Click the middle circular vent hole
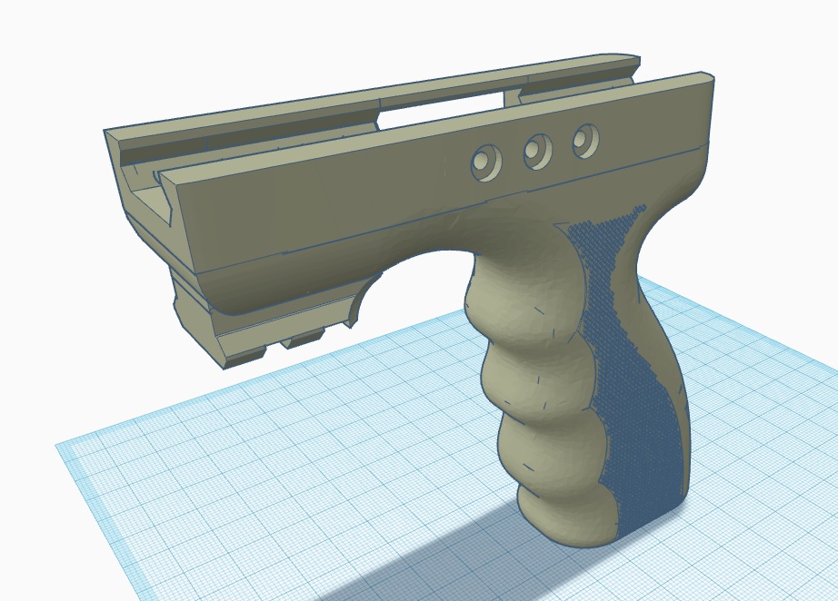The image size is (838, 601). [535, 151]
